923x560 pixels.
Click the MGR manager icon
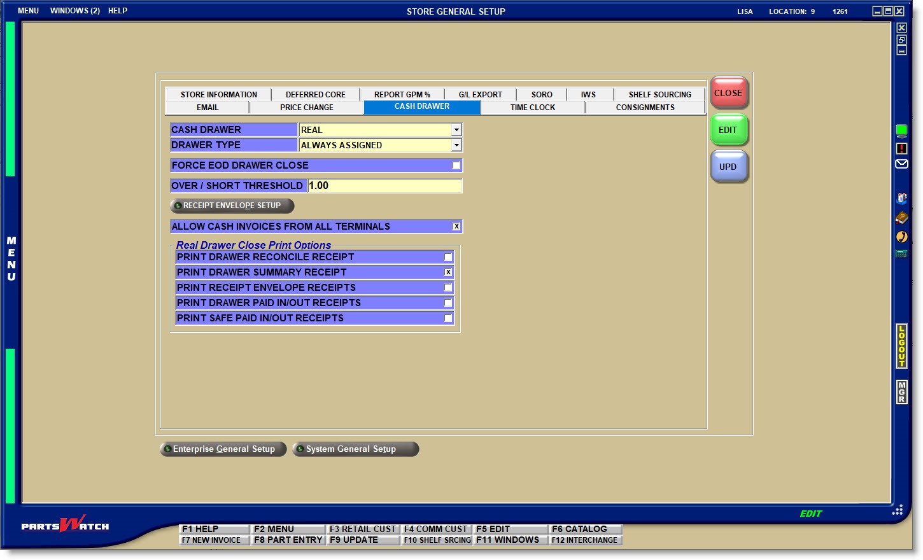click(901, 392)
